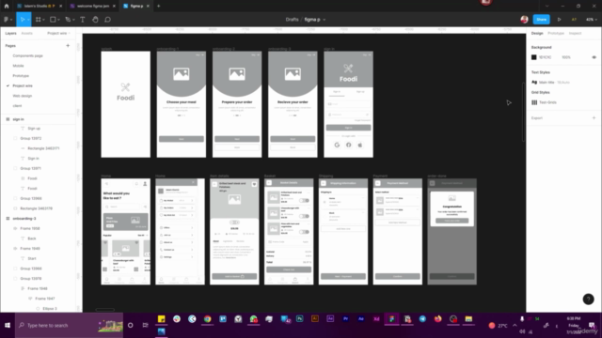Click the background opacity 100% value
Image resolution: width=602 pixels, height=338 pixels.
pyautogui.click(x=566, y=57)
